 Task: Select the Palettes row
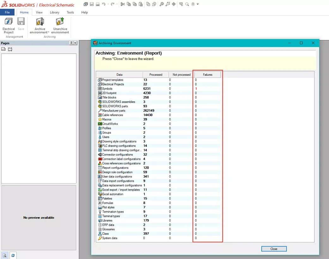tap(159, 198)
